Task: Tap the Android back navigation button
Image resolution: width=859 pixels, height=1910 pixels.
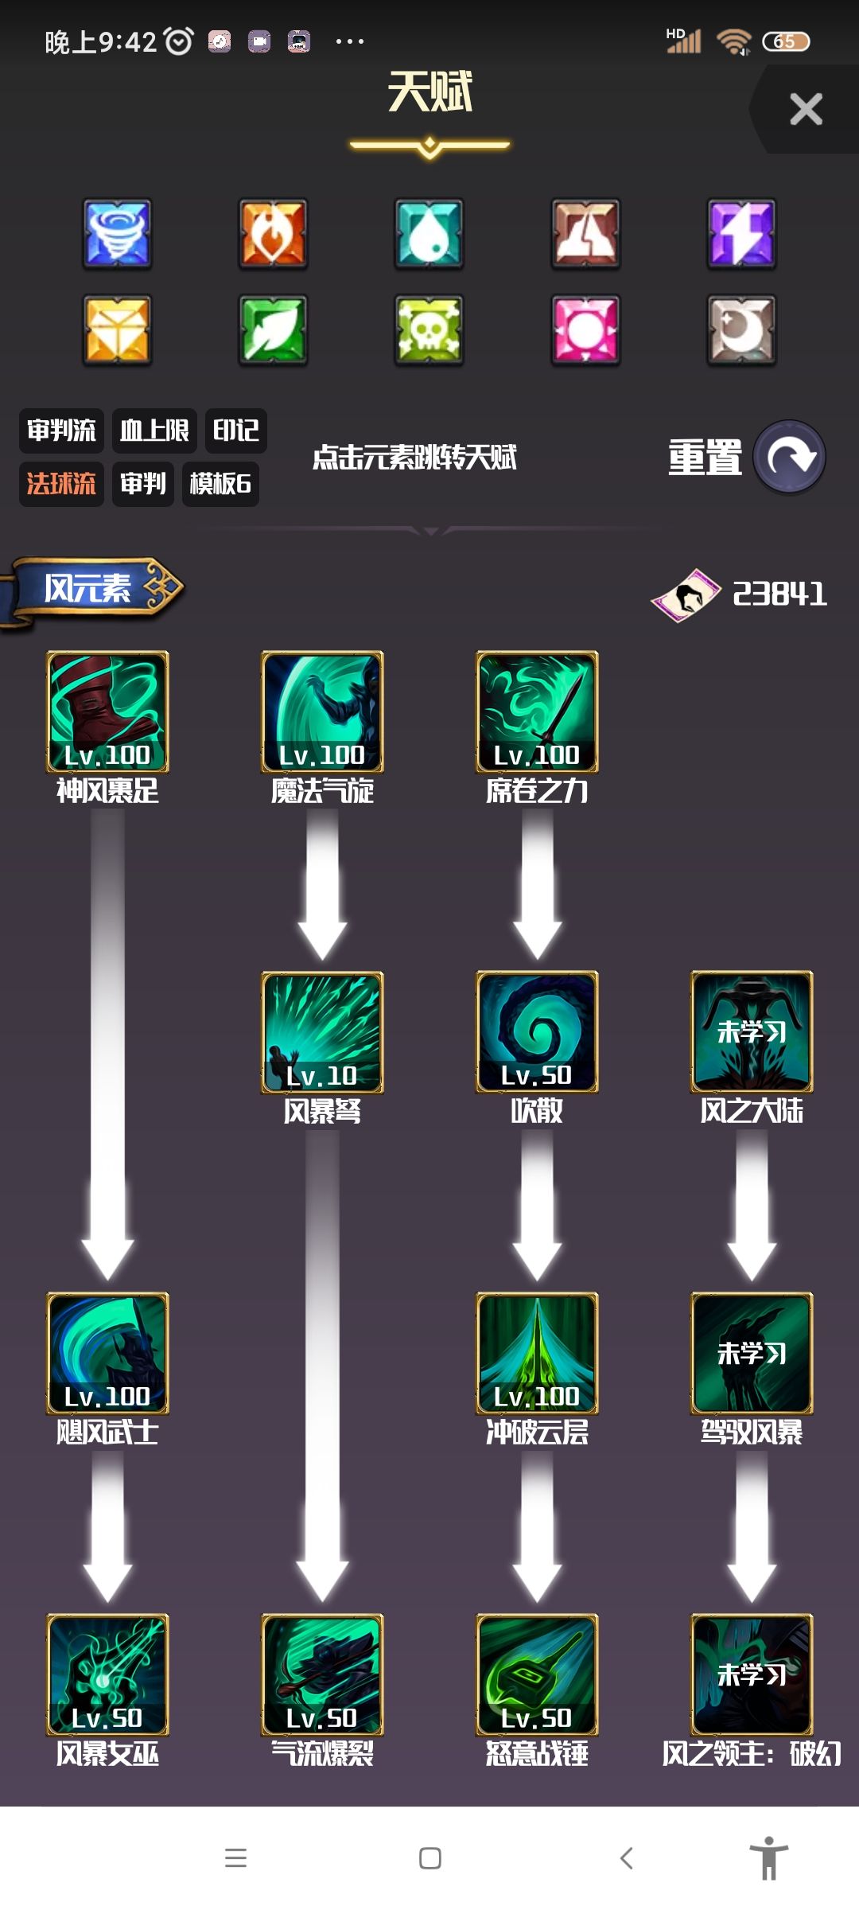Action: click(x=626, y=1858)
